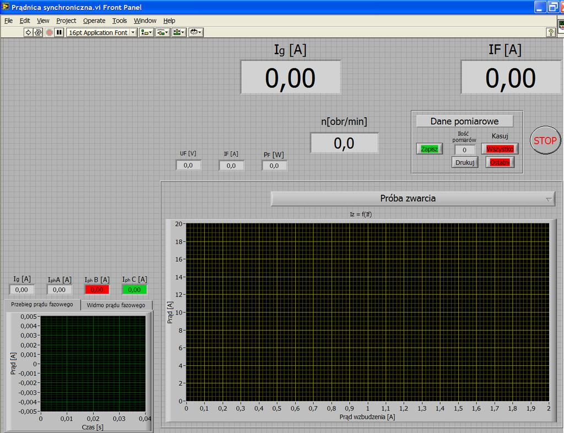Open the Help menu
This screenshot has height=433, width=564.
pos(169,20)
